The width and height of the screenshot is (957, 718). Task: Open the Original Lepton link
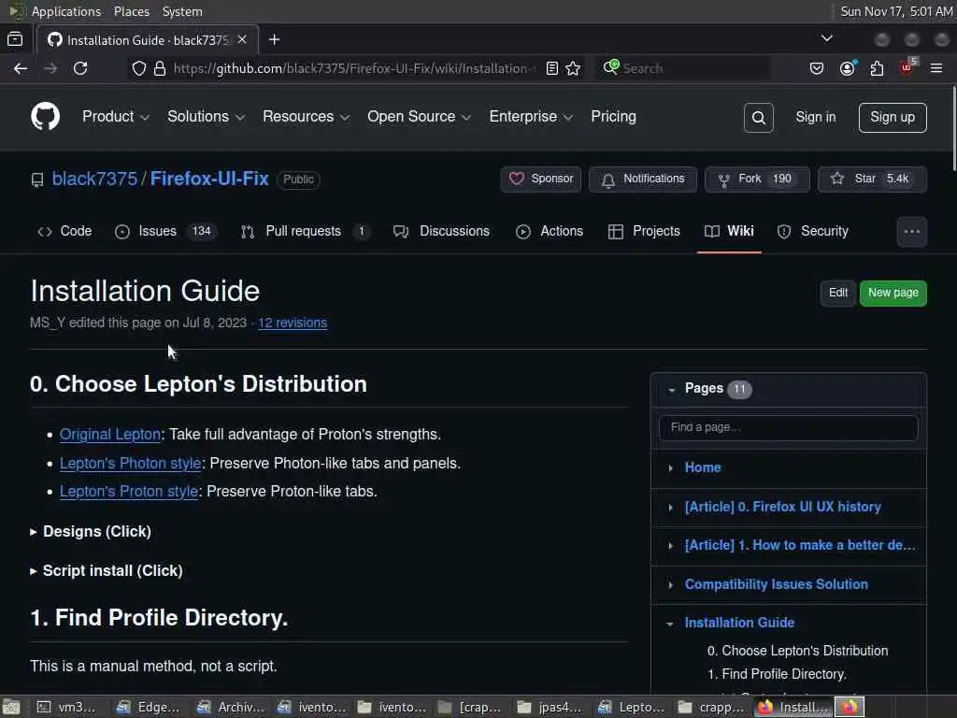point(110,434)
